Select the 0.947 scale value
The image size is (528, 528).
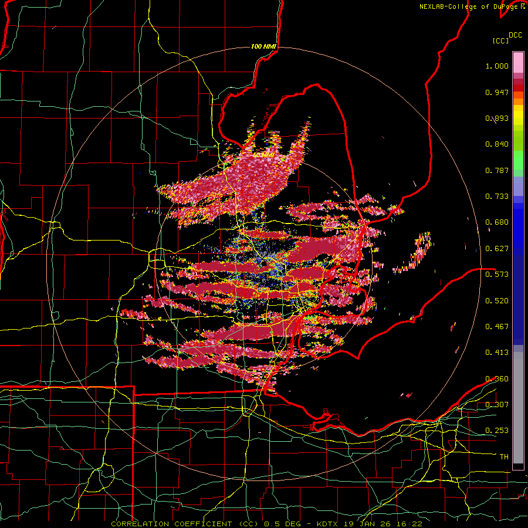[x=497, y=92]
